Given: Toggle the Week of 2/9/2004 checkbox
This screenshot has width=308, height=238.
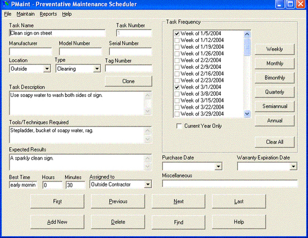Looking at the screenshot, I should (x=177, y=67).
